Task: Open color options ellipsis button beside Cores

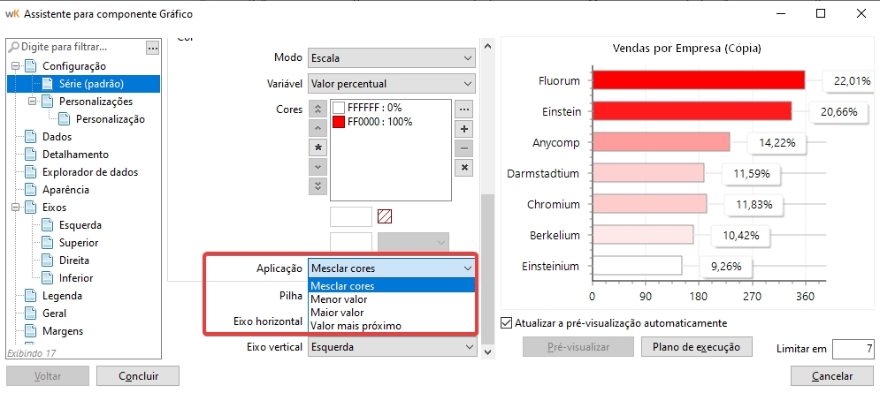Action: (465, 110)
